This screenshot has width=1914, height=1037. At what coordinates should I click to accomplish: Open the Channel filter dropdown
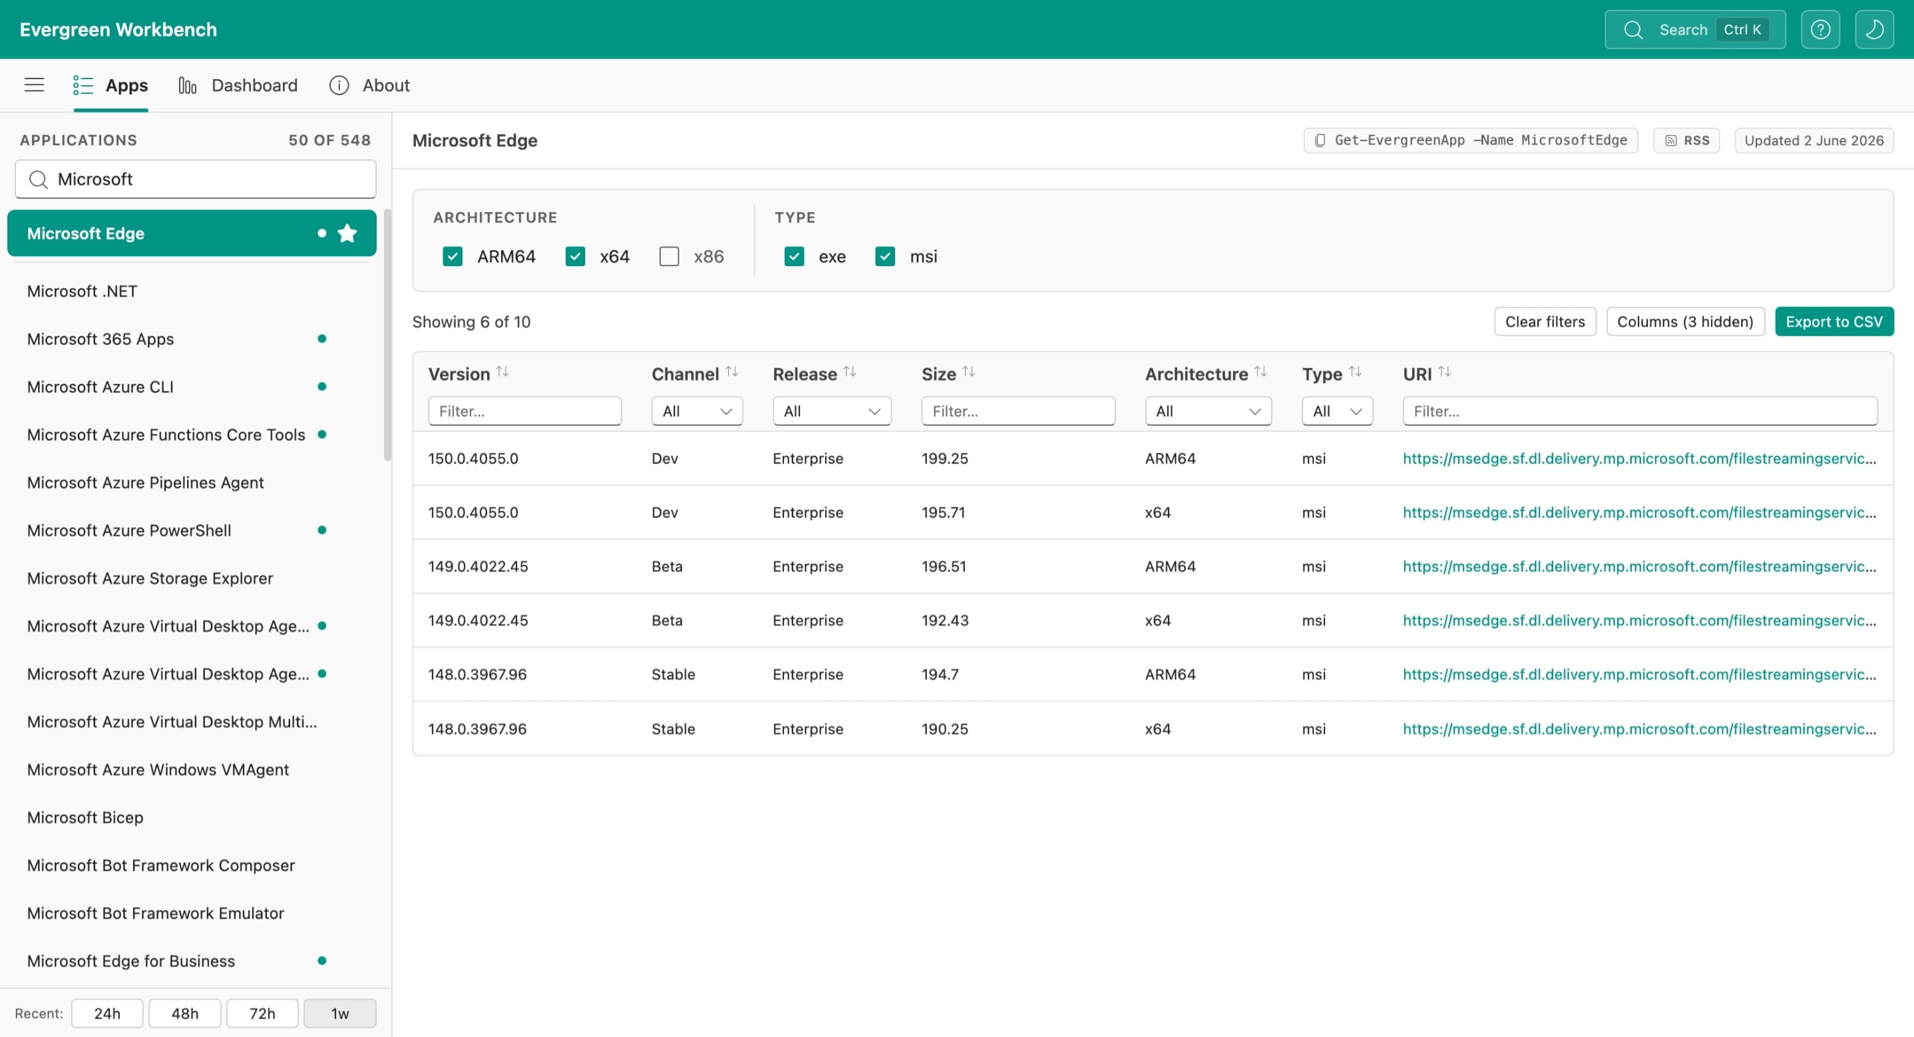(697, 411)
